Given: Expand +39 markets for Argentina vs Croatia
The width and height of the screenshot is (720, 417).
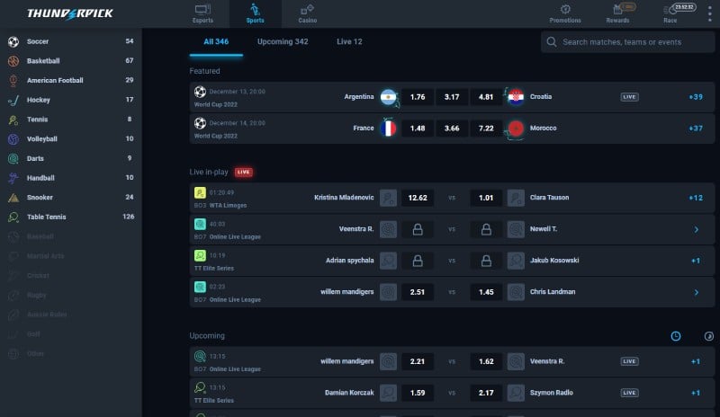Looking at the screenshot, I should point(696,97).
